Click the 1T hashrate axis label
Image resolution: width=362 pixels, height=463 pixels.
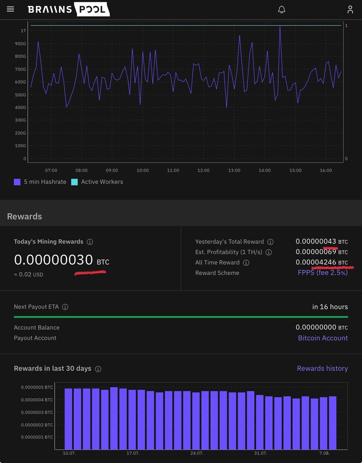[x=23, y=31]
